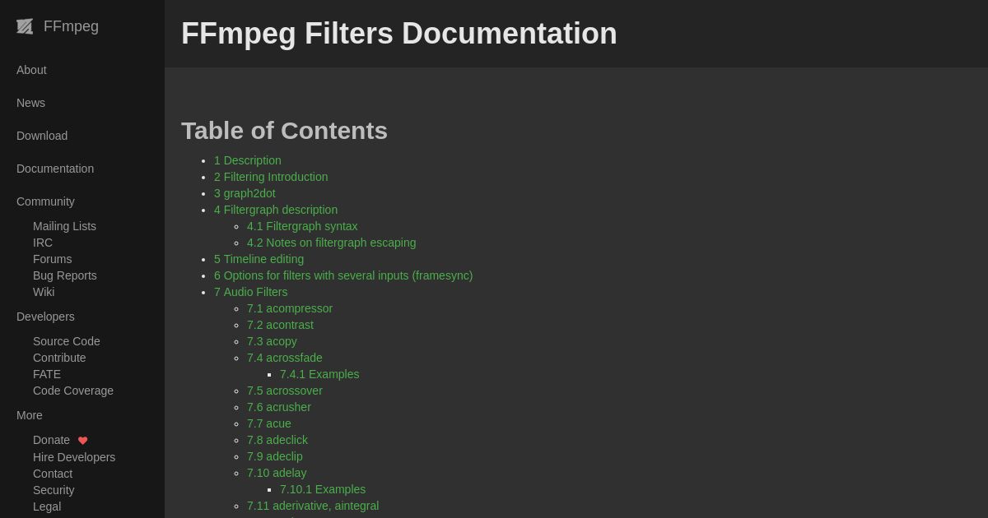Open Documentation in the sidebar

pos(55,169)
